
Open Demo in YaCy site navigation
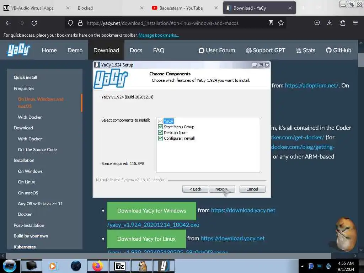(x=75, y=50)
